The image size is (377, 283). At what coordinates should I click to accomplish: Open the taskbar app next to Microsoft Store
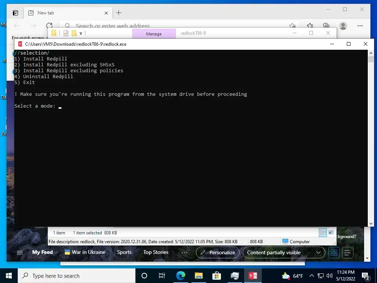[x=235, y=276]
